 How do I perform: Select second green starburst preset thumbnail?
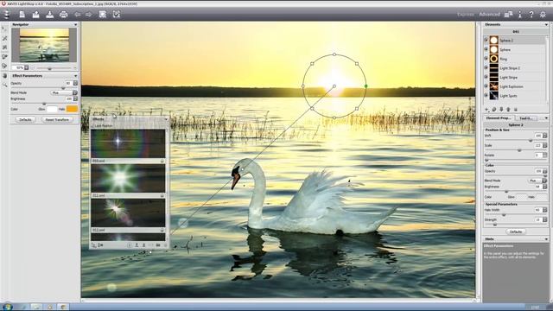pyautogui.click(x=128, y=178)
